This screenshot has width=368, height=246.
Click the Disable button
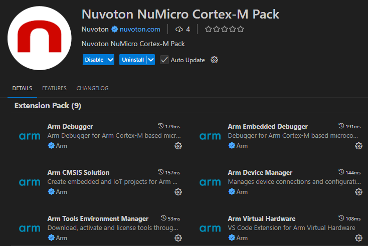(94, 60)
